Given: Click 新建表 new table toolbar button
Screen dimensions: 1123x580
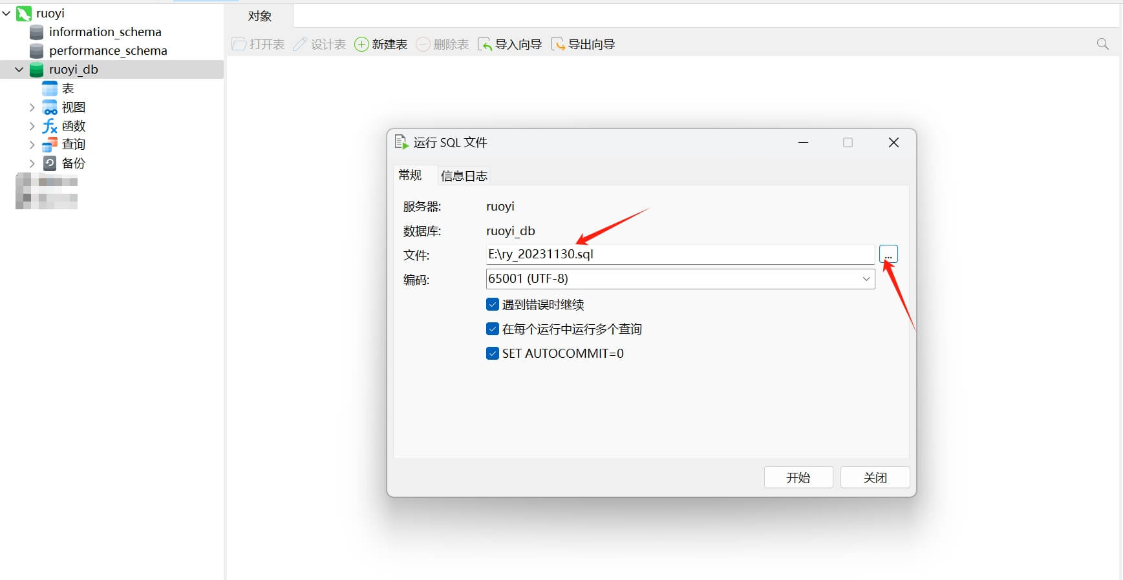Looking at the screenshot, I should [x=381, y=44].
